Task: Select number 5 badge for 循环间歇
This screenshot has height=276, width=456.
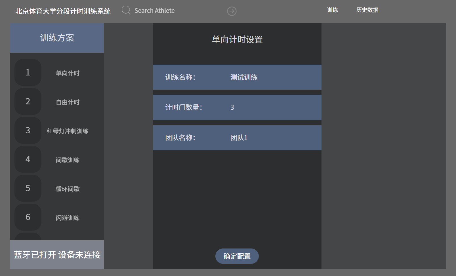Action: coord(28,188)
